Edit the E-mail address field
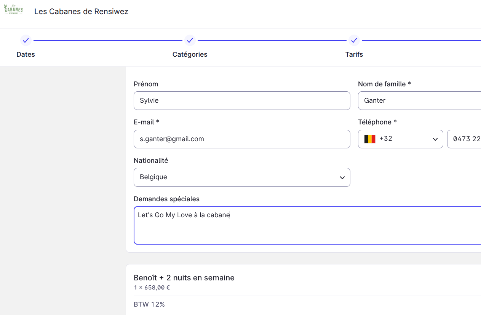The height and width of the screenshot is (315, 481). pyautogui.click(x=242, y=139)
